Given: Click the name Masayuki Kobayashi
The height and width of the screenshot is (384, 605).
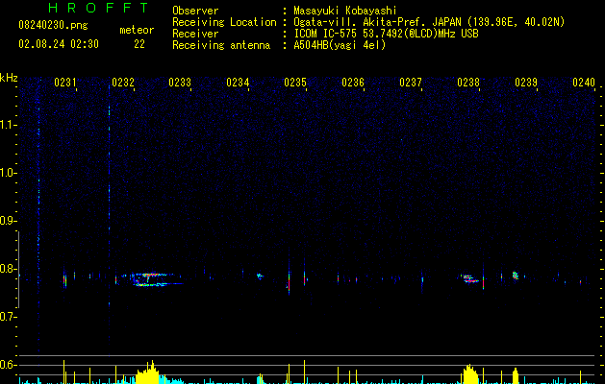Looking at the screenshot, I should (345, 11).
